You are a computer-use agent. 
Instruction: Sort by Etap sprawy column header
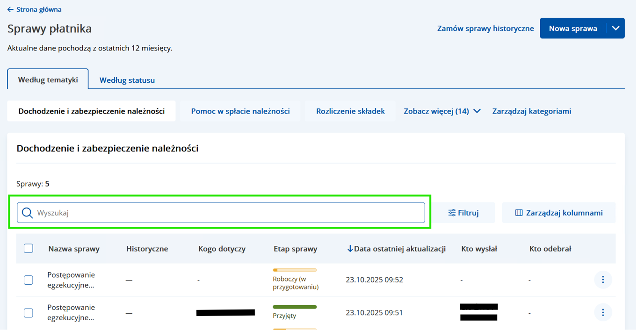295,249
